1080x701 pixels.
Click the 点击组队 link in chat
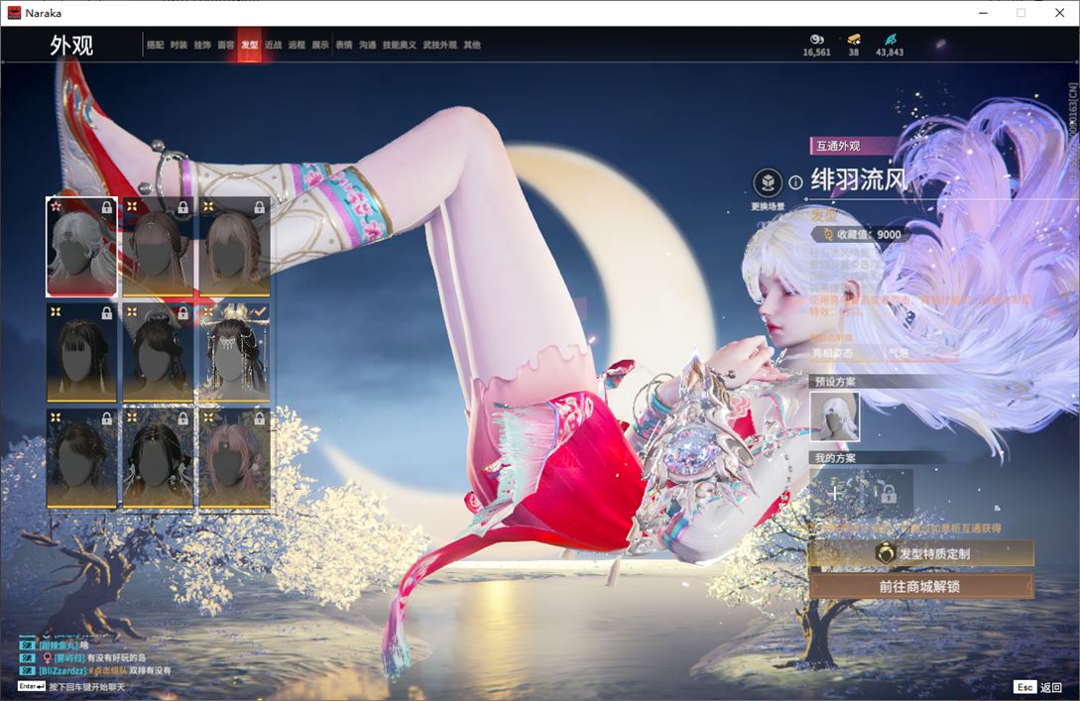click(107, 670)
